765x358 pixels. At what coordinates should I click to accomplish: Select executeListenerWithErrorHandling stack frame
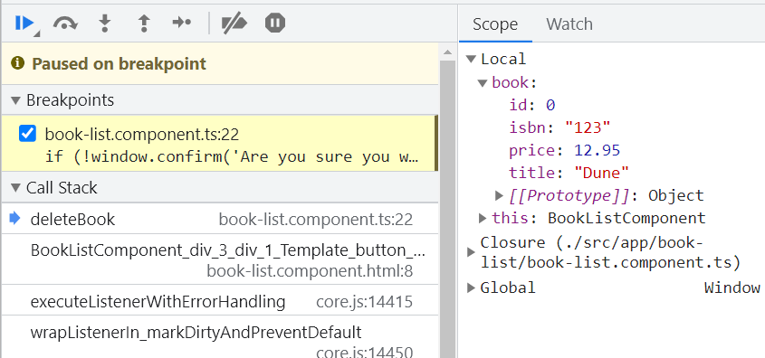pos(220,301)
